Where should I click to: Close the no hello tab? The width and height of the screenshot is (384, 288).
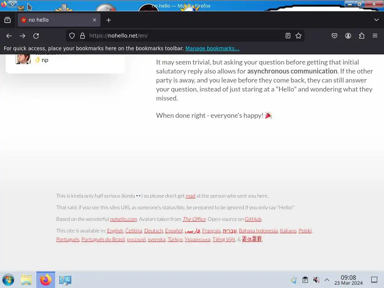click(x=94, y=20)
